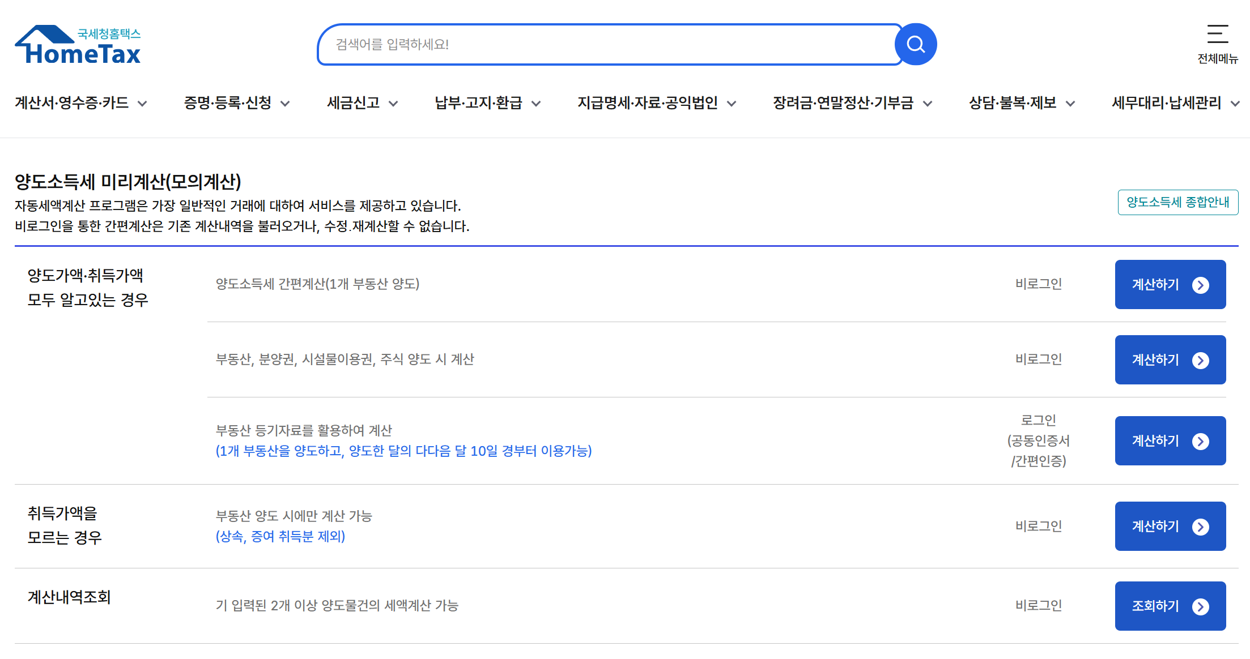Click 계산하기 for 부동산, 분양권, 주식 양도
The height and width of the screenshot is (659, 1250).
[1156, 360]
